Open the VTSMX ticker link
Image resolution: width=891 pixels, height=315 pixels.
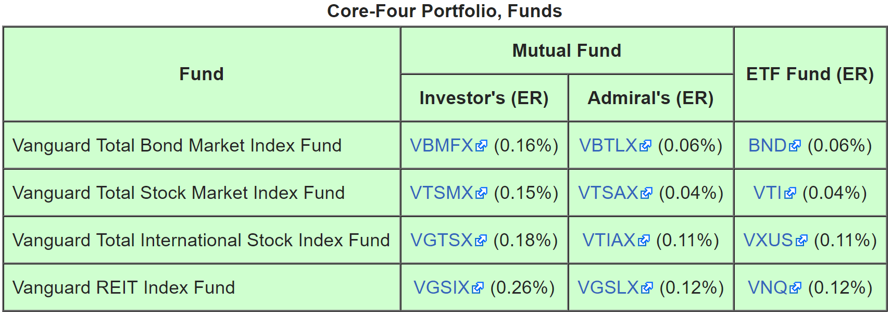442,193
